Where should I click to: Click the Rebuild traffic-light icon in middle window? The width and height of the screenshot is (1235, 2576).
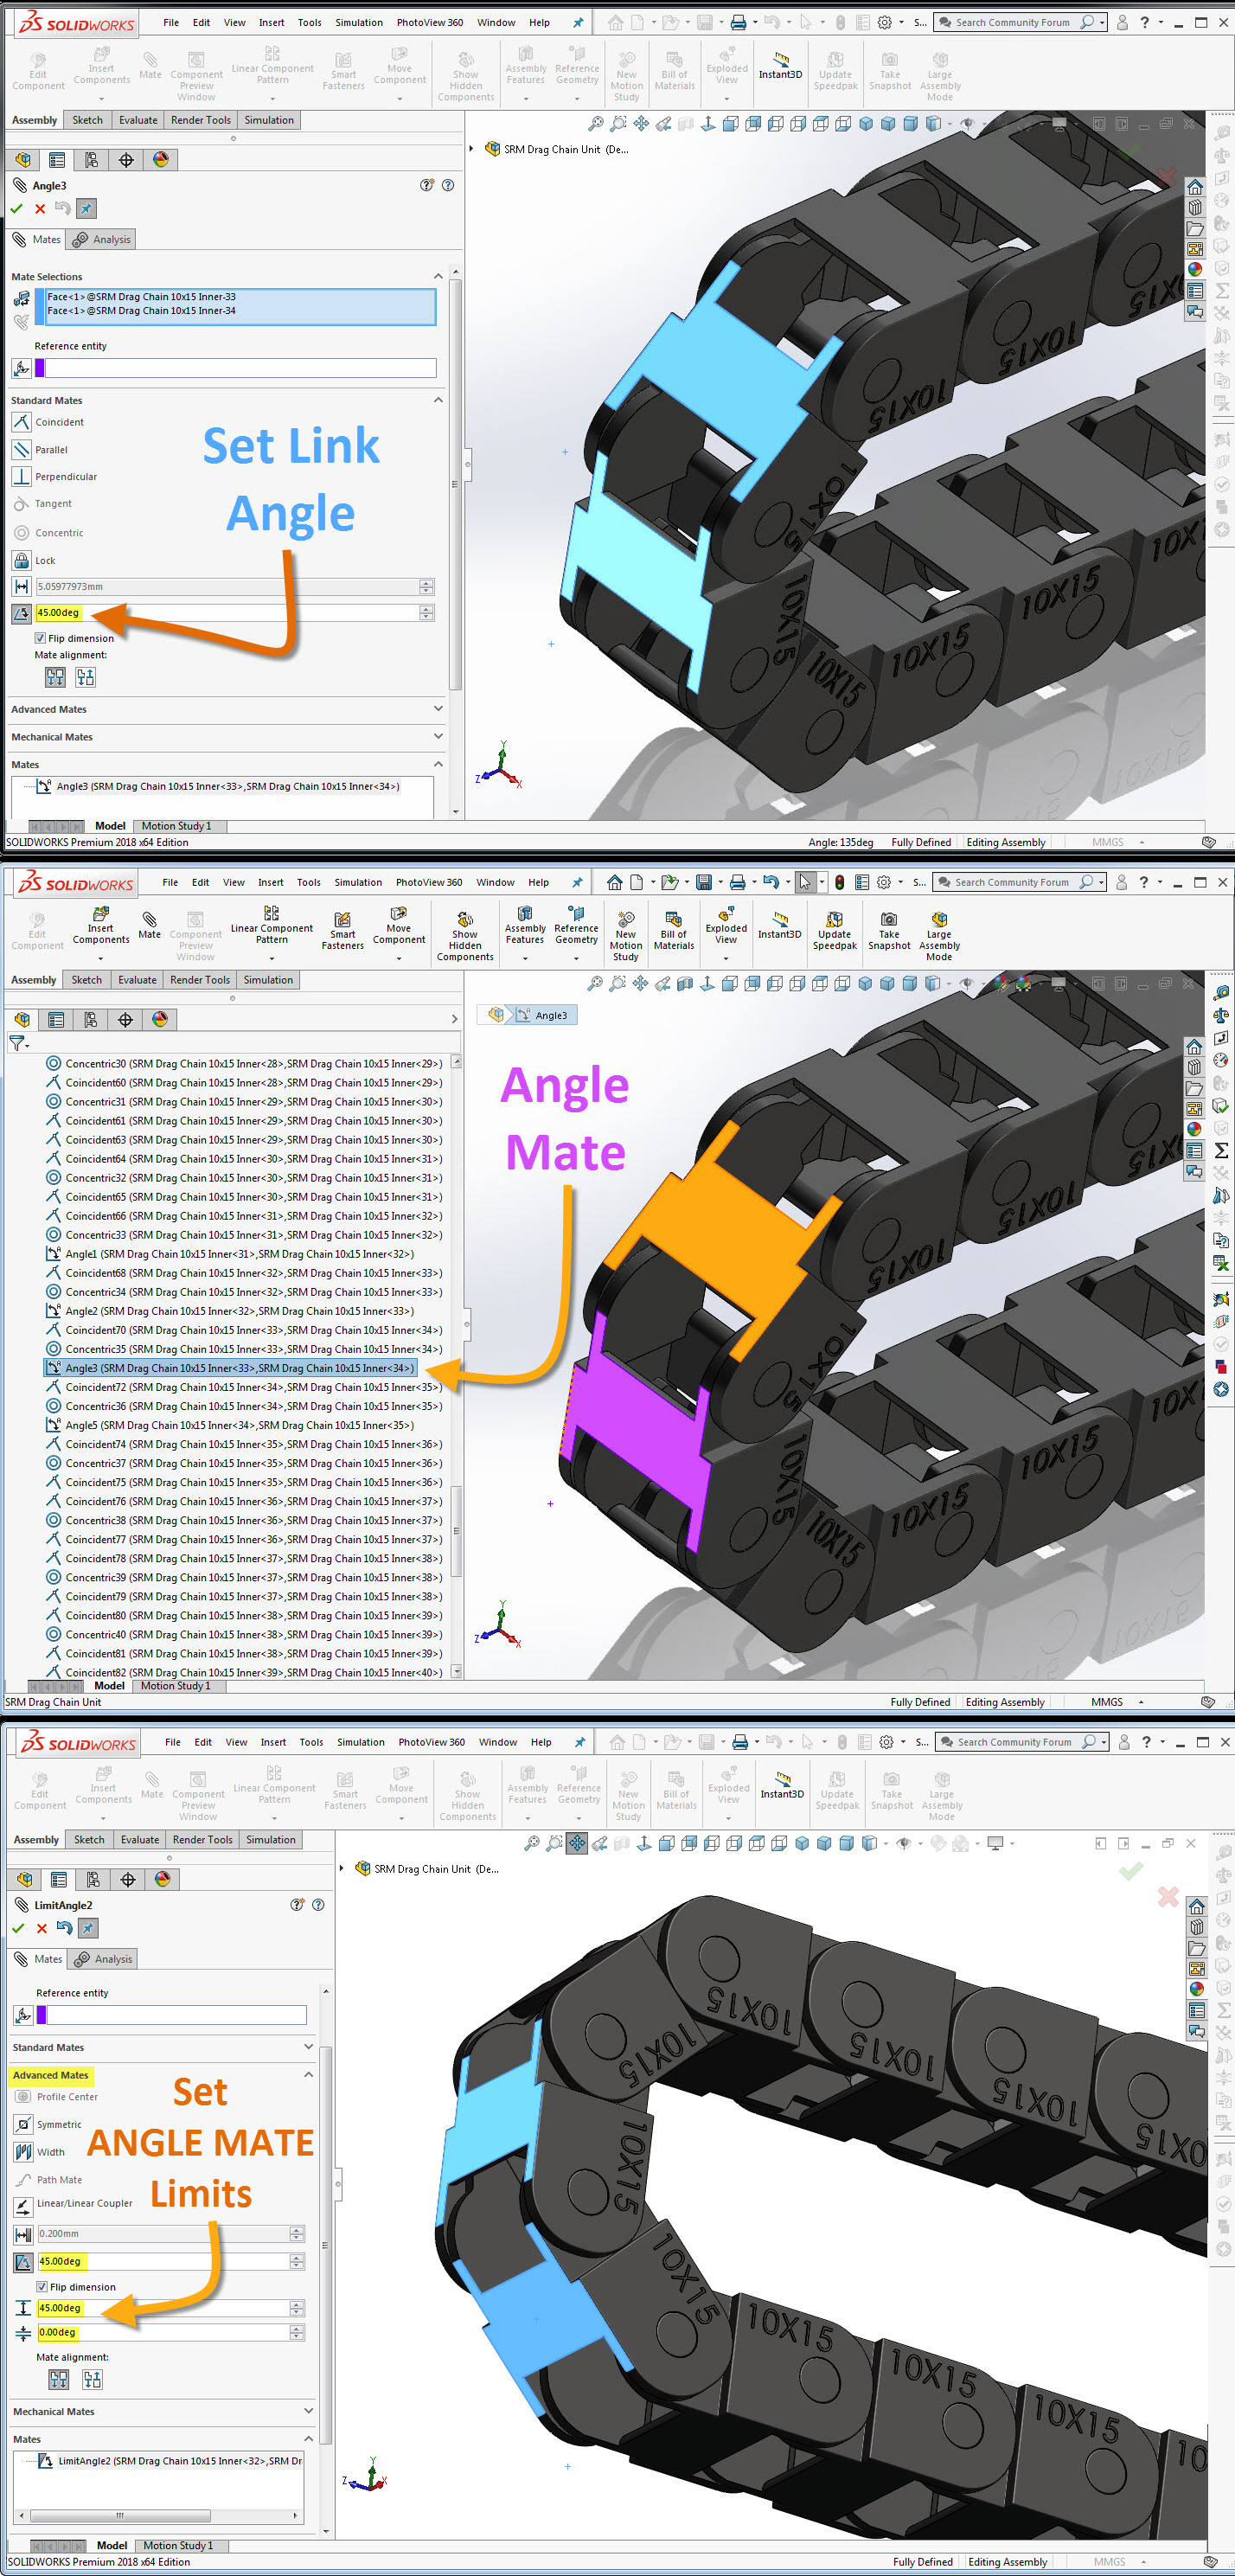[x=839, y=882]
